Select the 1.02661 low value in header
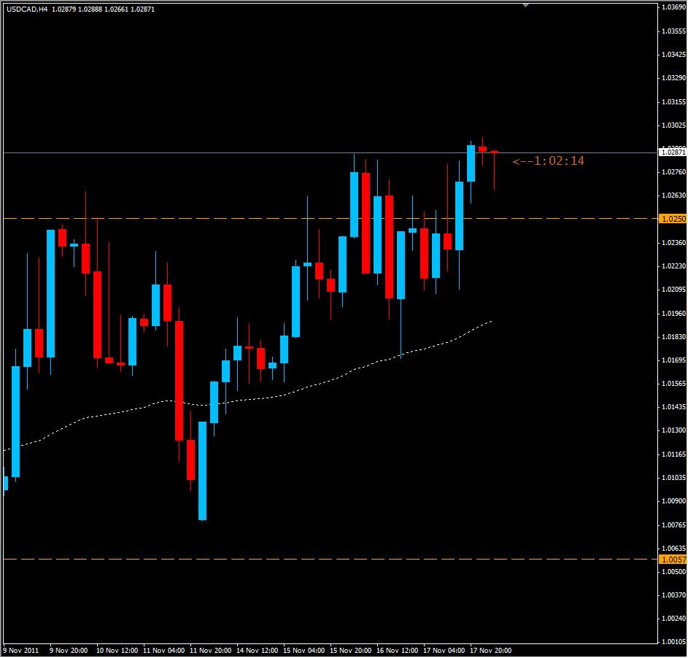 click(116, 9)
